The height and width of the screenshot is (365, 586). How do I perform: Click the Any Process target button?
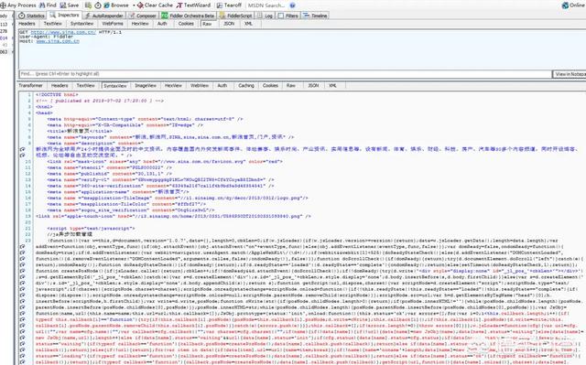[x=18, y=5]
